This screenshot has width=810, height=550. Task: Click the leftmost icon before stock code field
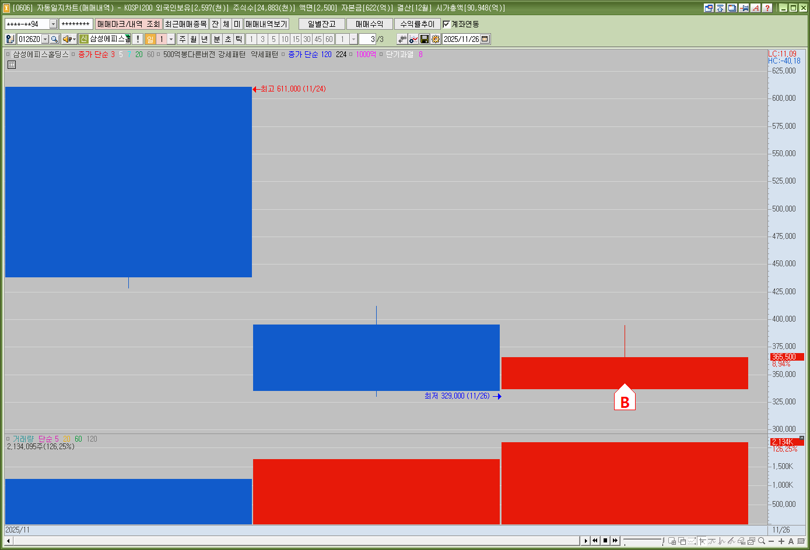pos(10,39)
